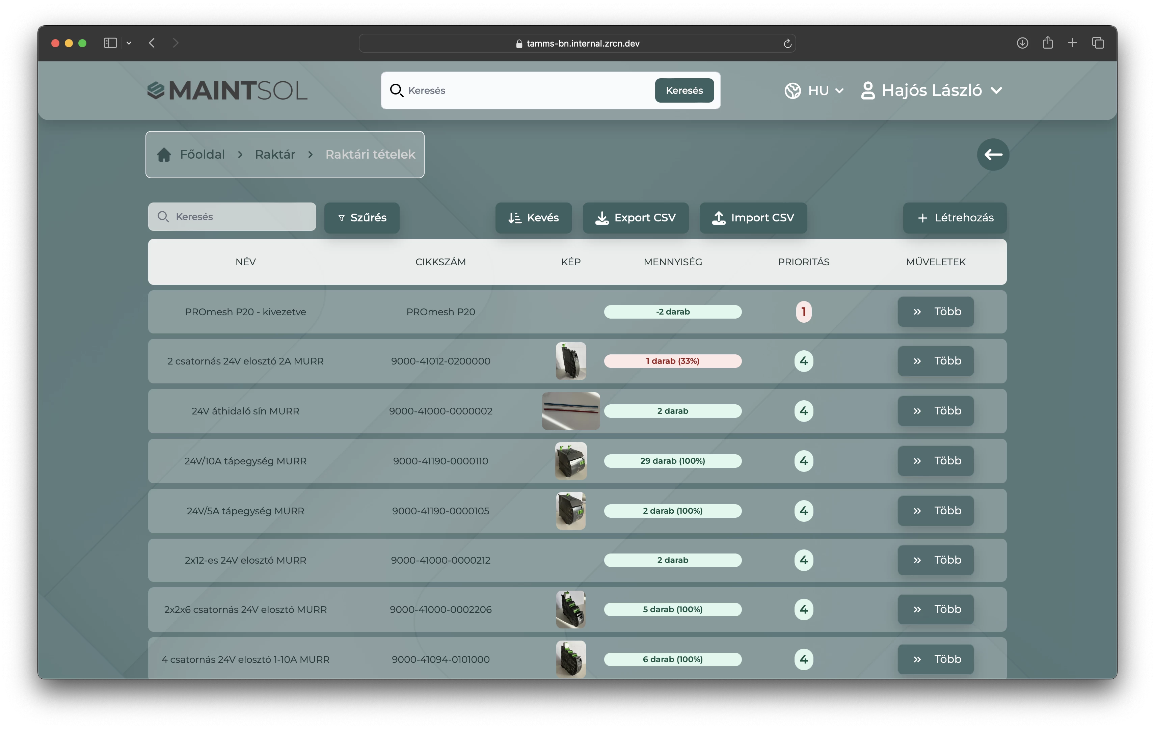Click the Raktári tételek breadcrumb
This screenshot has width=1155, height=729.
click(x=370, y=155)
